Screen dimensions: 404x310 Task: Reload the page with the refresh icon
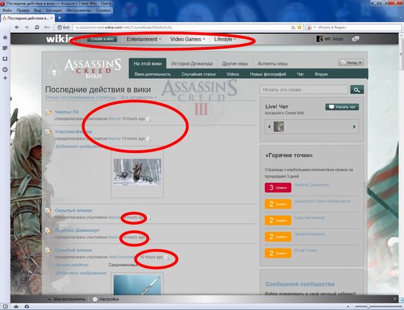[x=37, y=27]
